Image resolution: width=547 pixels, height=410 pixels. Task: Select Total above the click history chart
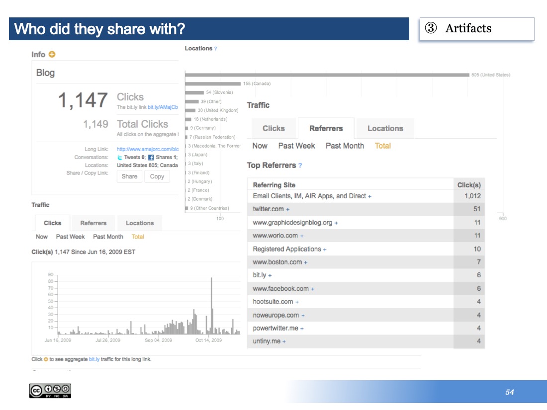pyautogui.click(x=138, y=237)
